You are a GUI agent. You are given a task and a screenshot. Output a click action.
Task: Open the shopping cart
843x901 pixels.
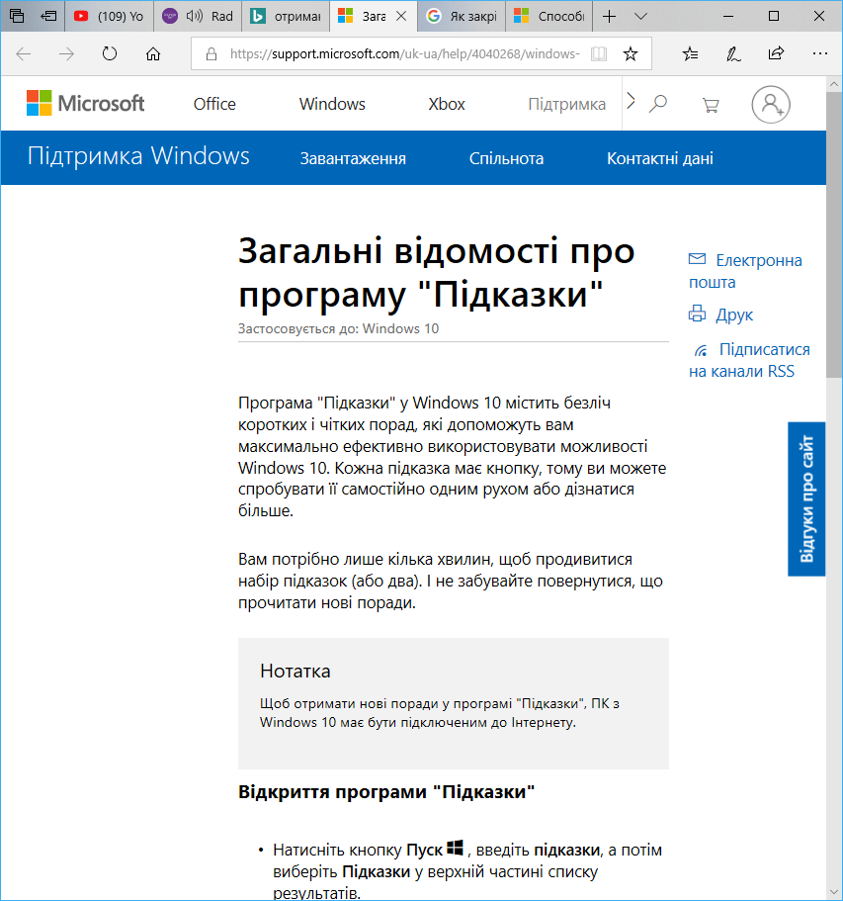point(711,105)
